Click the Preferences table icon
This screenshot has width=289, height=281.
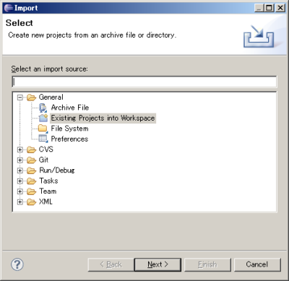pos(43,139)
